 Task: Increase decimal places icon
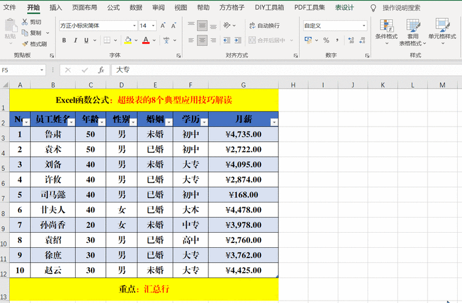click(x=351, y=41)
